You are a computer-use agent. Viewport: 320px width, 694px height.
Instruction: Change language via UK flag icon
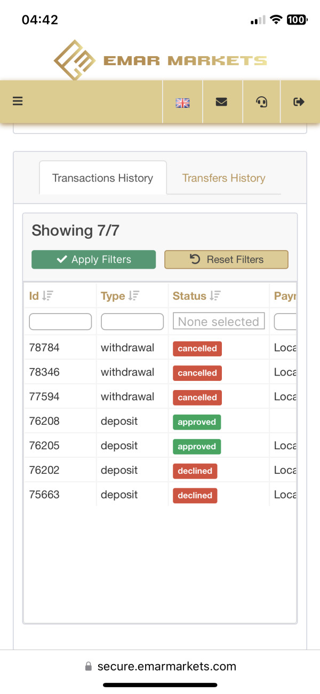(182, 103)
